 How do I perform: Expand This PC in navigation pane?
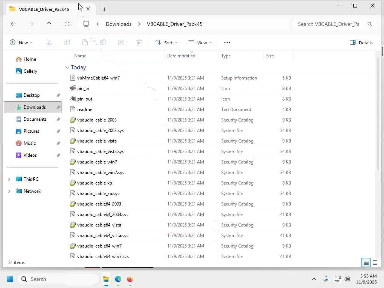[x=9, y=179]
